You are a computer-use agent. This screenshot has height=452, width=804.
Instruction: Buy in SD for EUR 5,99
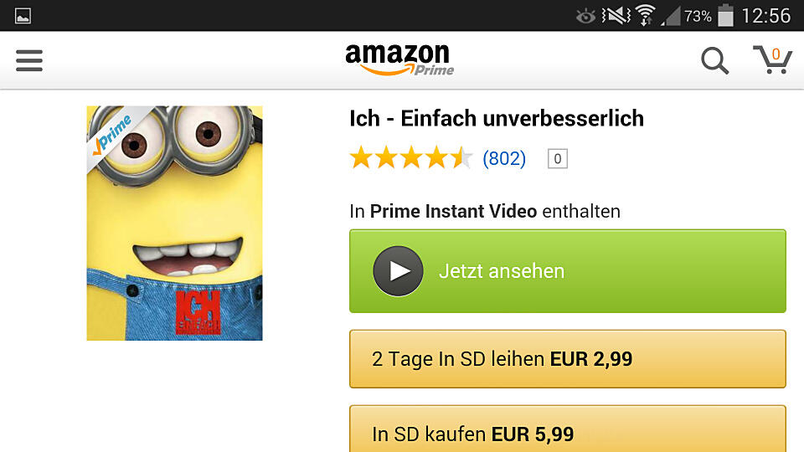(x=568, y=429)
